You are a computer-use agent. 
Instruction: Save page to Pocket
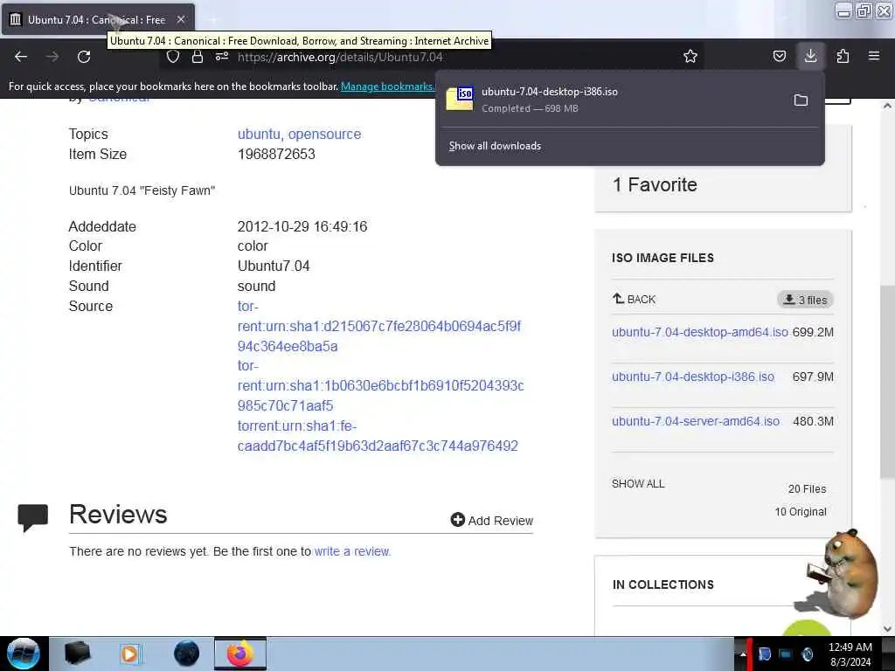click(779, 56)
